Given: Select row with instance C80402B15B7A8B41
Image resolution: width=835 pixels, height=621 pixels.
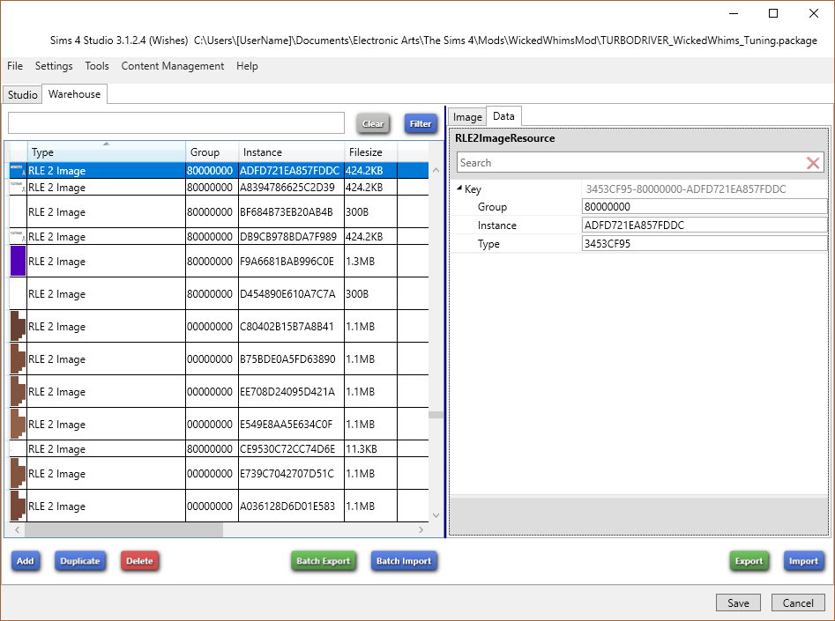Looking at the screenshot, I should pos(219,326).
